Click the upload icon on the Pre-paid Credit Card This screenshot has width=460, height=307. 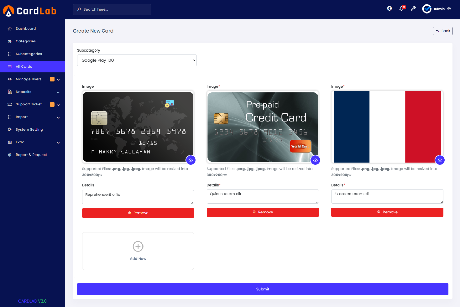[x=315, y=160]
